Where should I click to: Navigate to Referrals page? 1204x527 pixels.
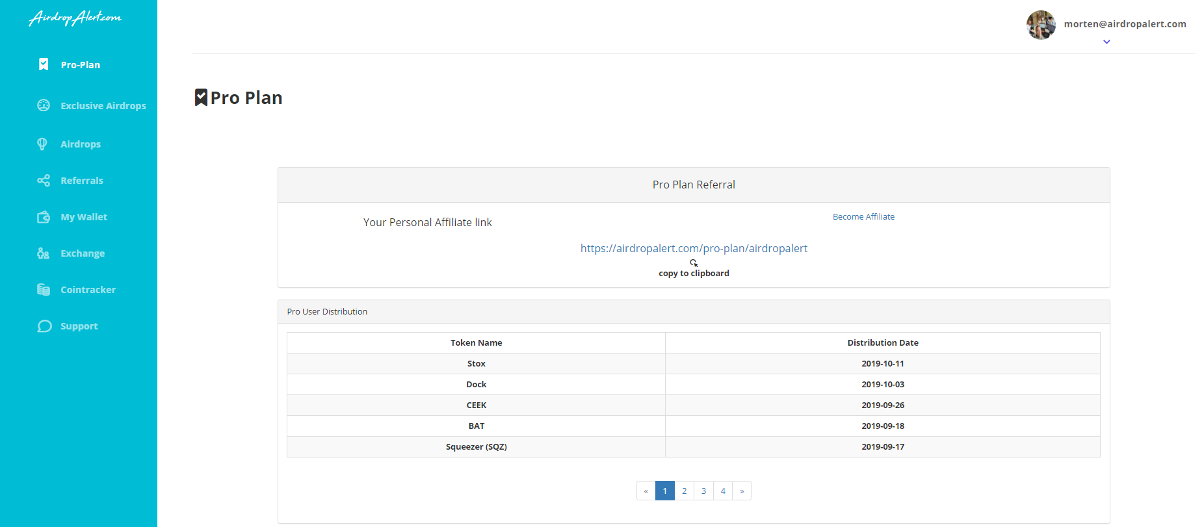(x=82, y=181)
